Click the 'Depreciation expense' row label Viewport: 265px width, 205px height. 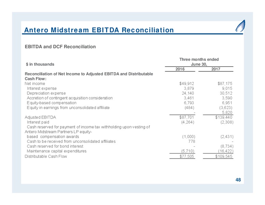click(x=46, y=93)
